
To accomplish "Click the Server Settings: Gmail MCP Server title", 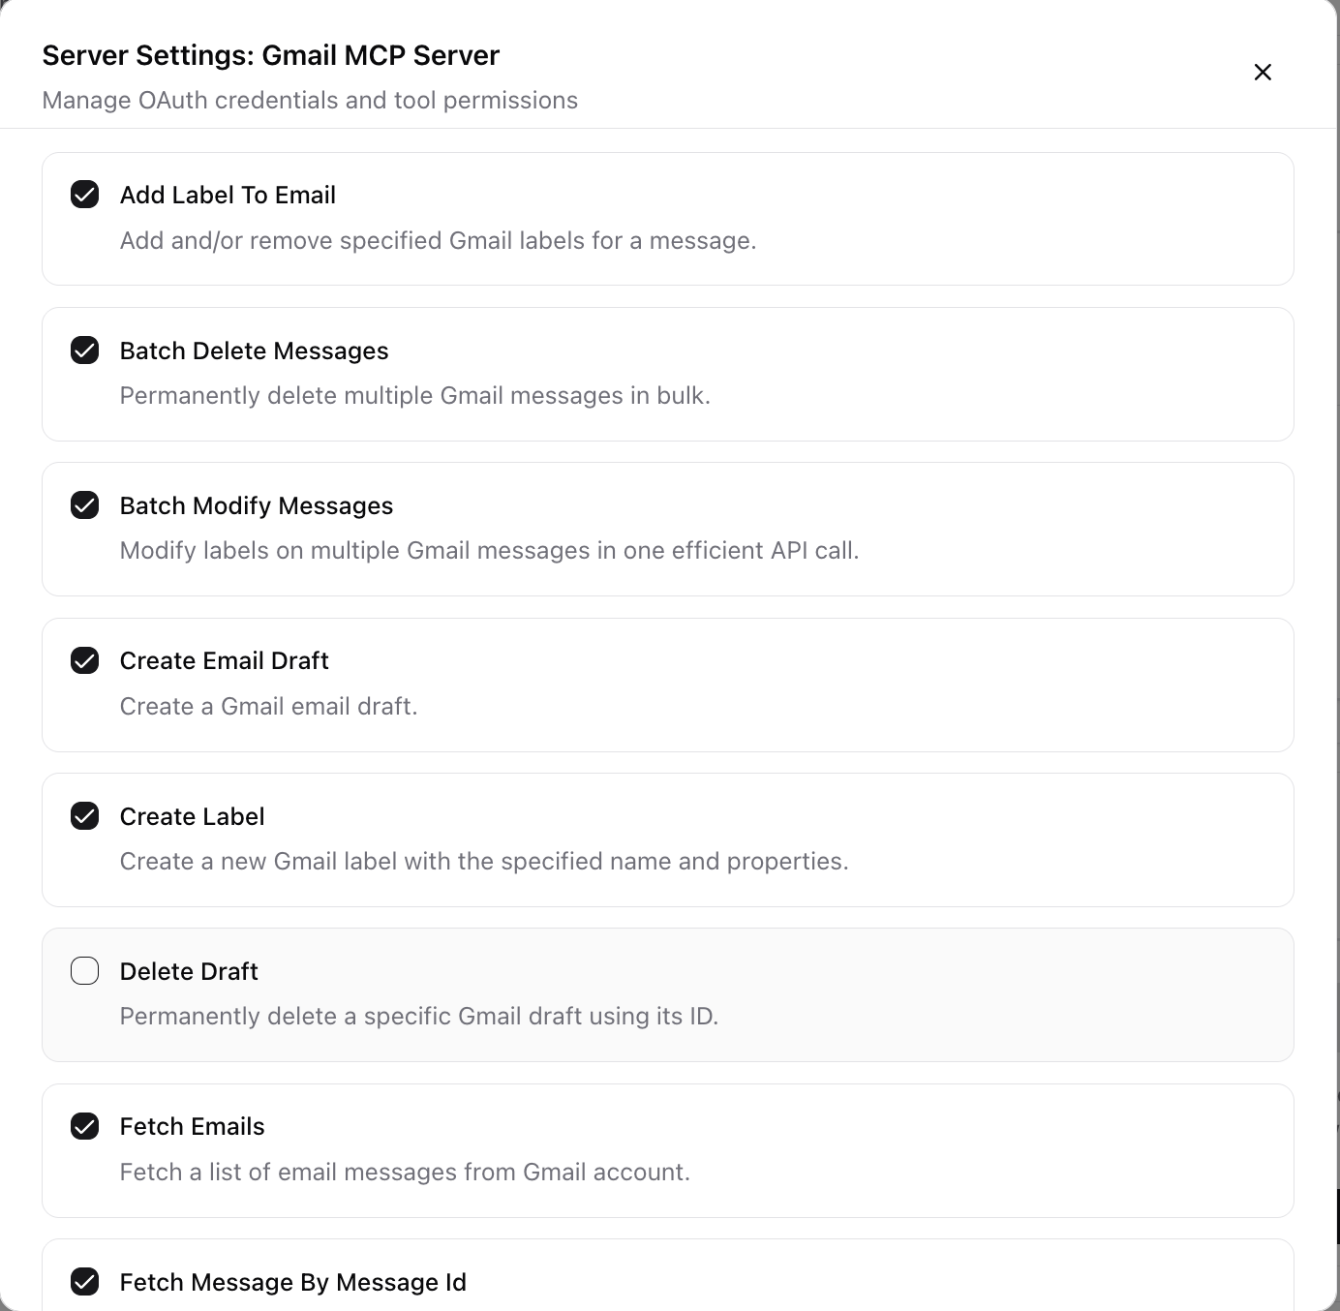I will click(x=269, y=55).
